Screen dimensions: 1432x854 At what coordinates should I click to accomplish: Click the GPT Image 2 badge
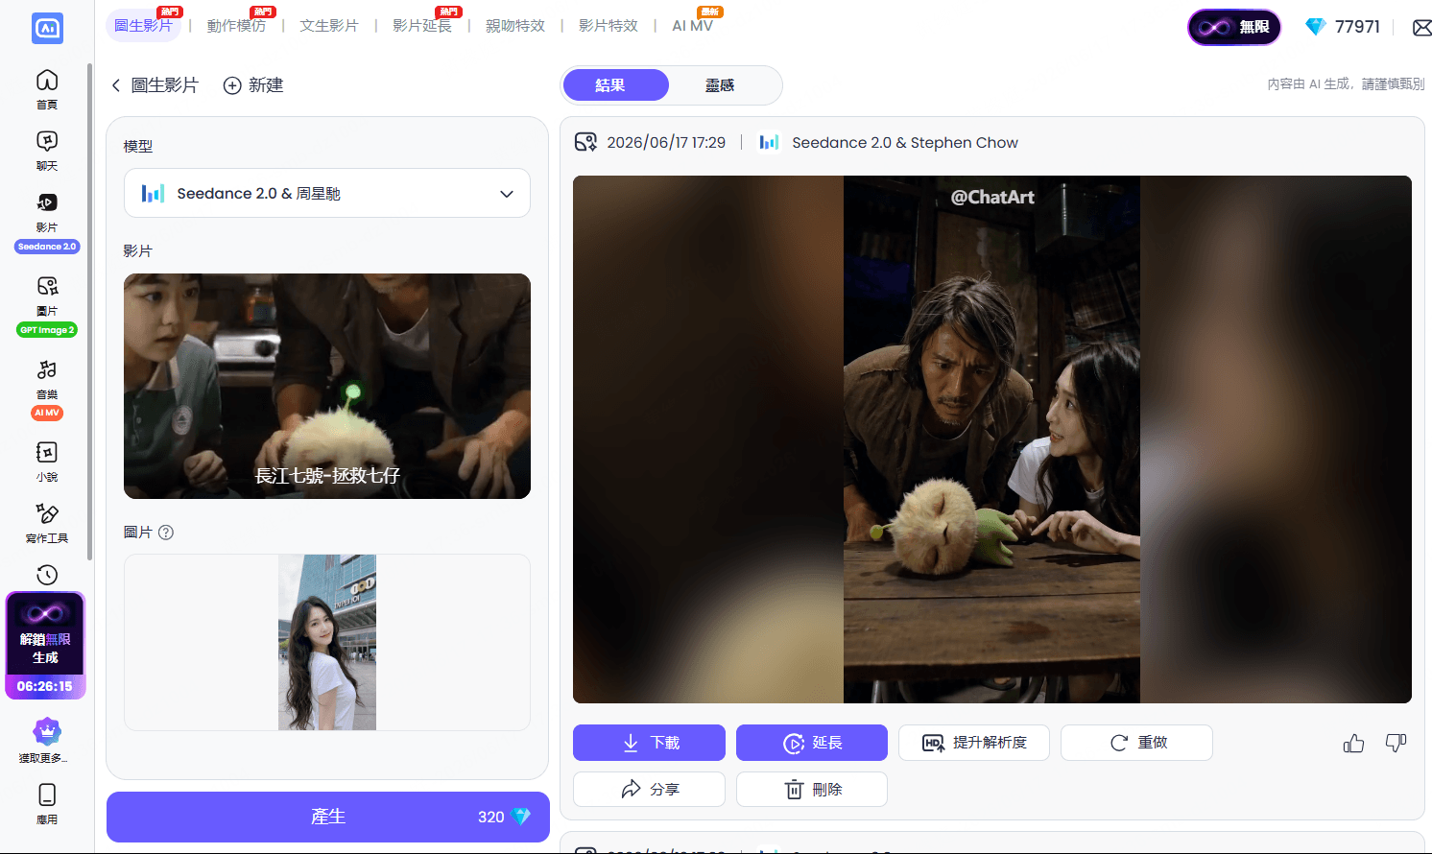coord(47,330)
